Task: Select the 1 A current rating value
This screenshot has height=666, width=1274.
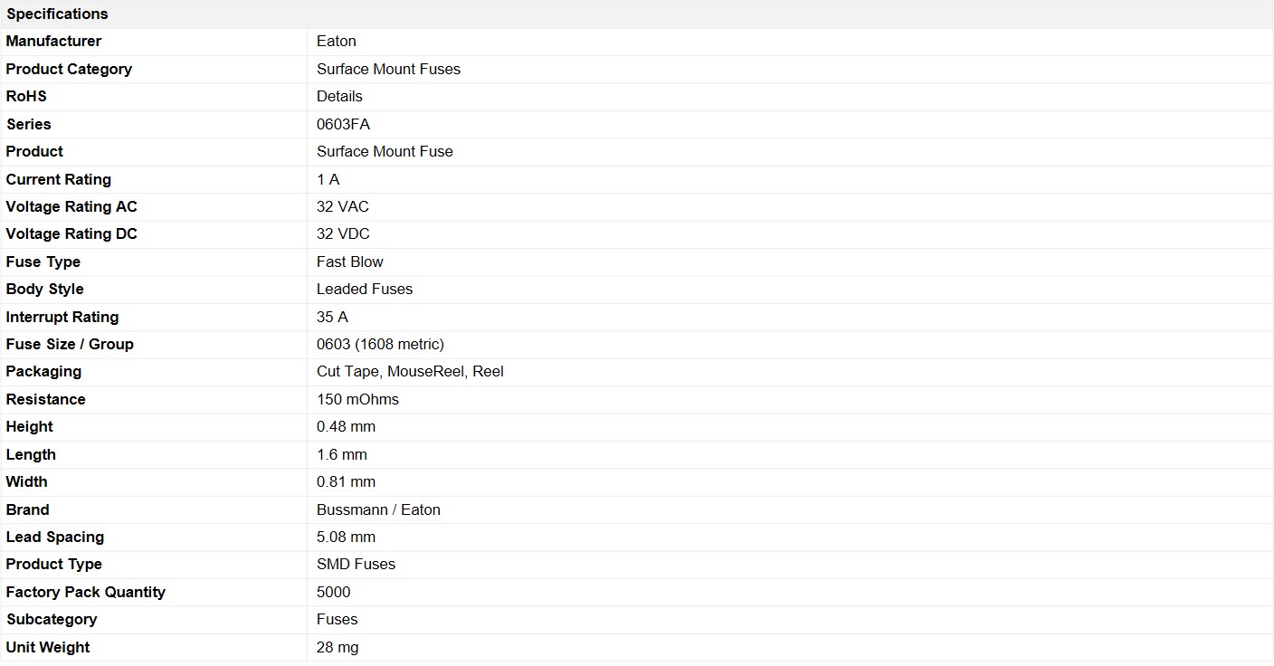Action: coord(328,179)
